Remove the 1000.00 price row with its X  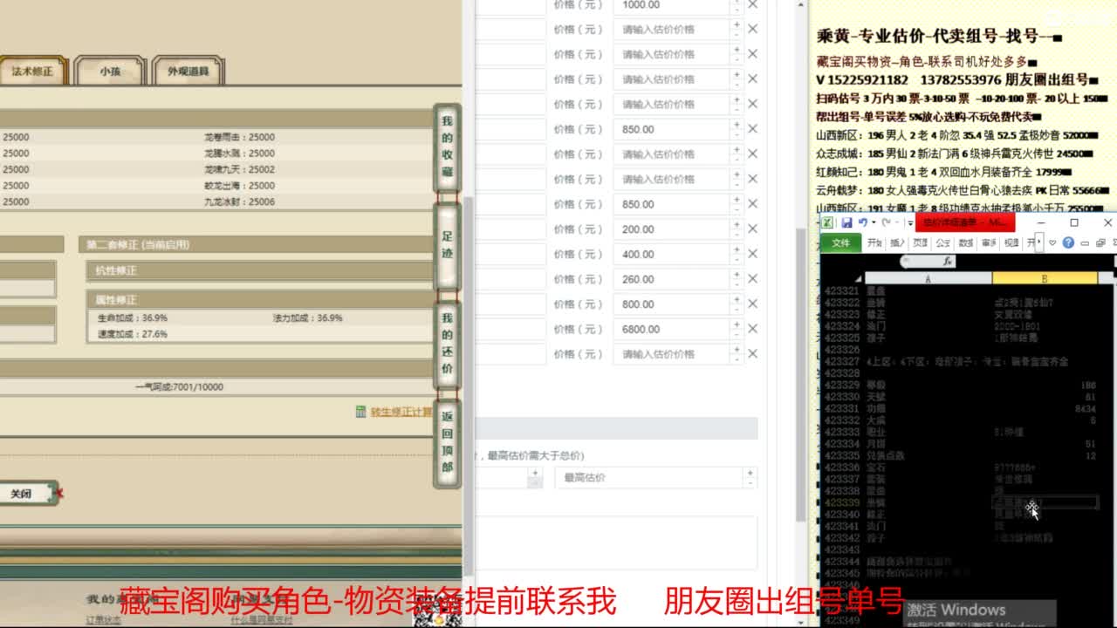click(753, 4)
